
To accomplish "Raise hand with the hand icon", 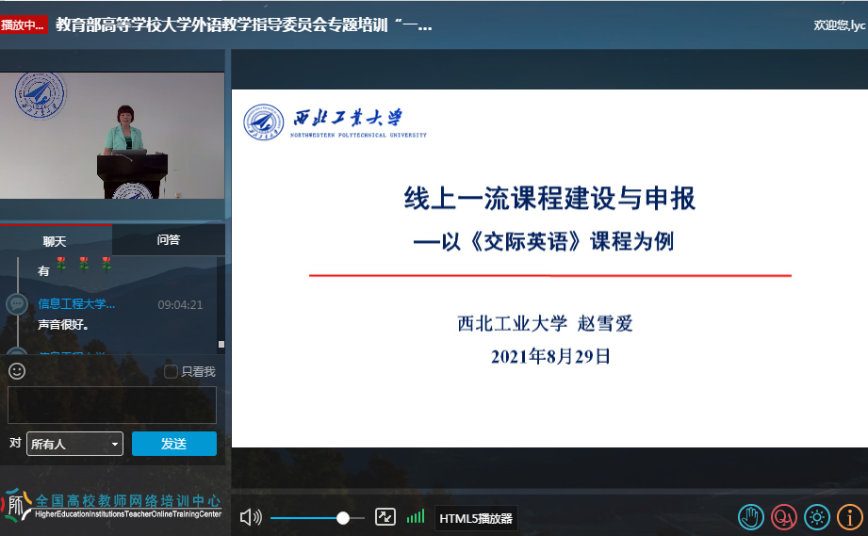I will (x=751, y=518).
